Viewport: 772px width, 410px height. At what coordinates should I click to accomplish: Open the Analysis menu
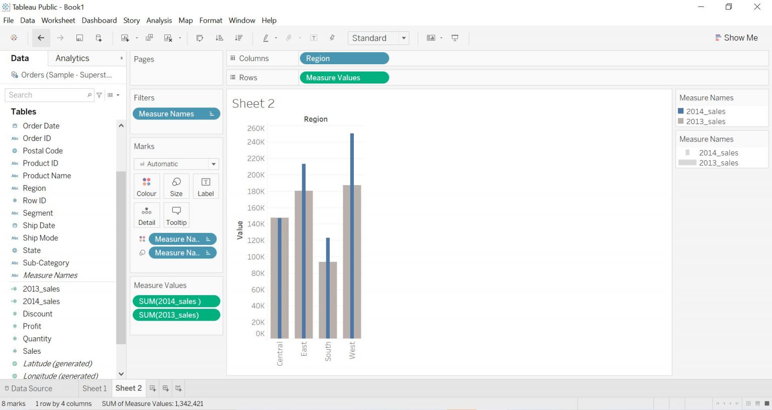click(x=159, y=21)
